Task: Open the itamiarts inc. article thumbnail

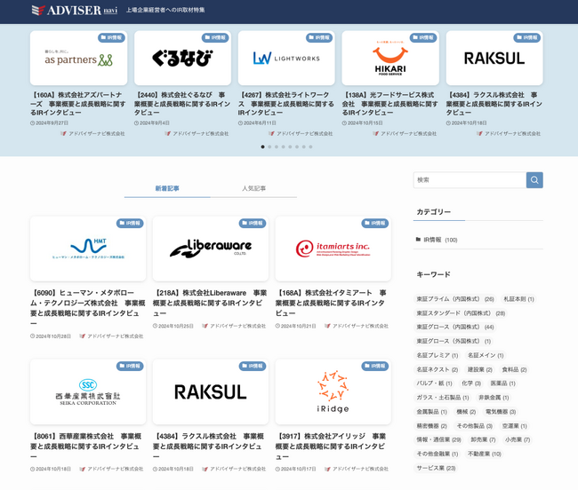Action: (x=333, y=249)
